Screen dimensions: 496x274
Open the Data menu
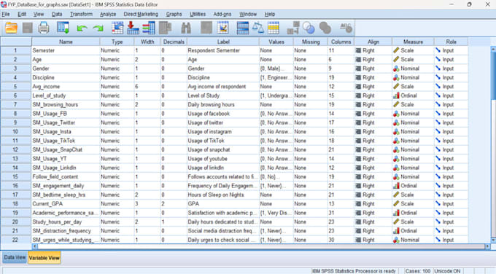57,15
